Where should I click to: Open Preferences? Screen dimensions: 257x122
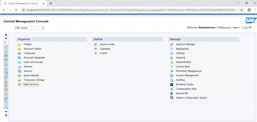(x=224, y=27)
